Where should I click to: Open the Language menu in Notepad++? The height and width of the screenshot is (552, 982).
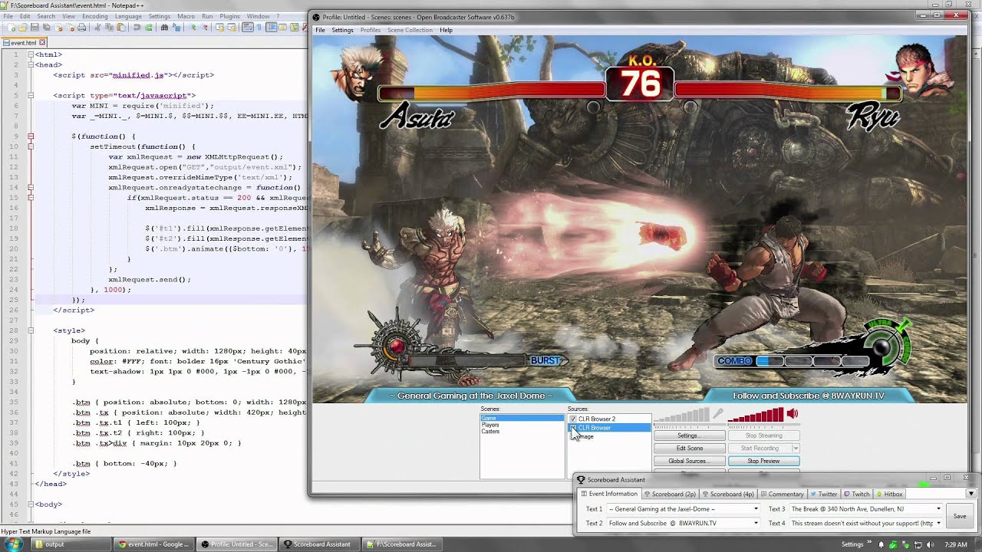point(128,16)
